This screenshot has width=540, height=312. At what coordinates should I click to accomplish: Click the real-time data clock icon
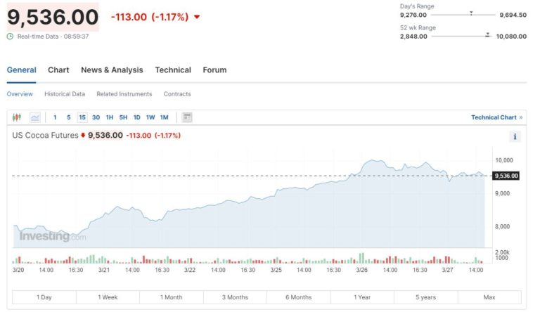[10, 36]
